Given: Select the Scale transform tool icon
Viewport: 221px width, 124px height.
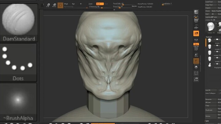Looking at the screenshot, I should (x=48, y=5).
